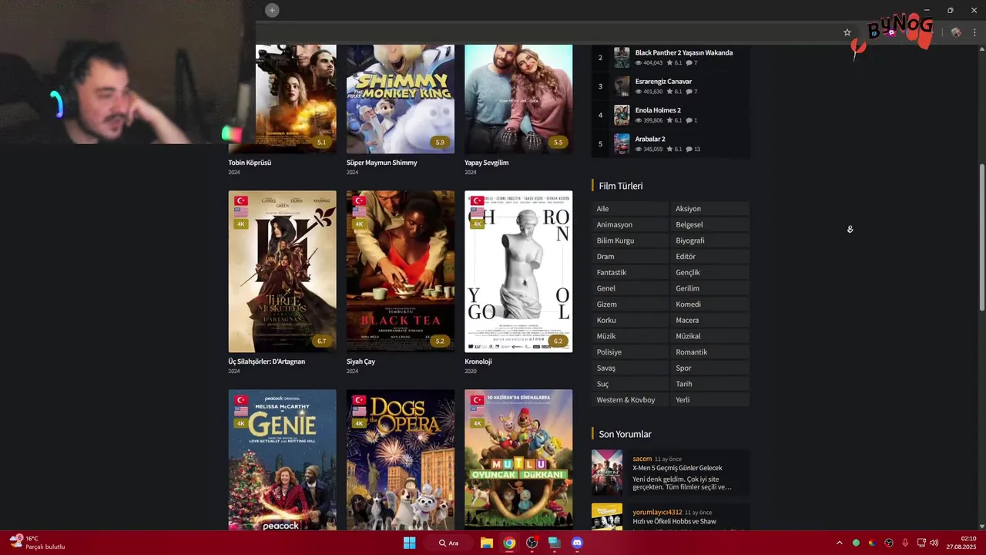This screenshot has height=555, width=986.
Task: Click the green status icon in system tray
Action: 856,543
